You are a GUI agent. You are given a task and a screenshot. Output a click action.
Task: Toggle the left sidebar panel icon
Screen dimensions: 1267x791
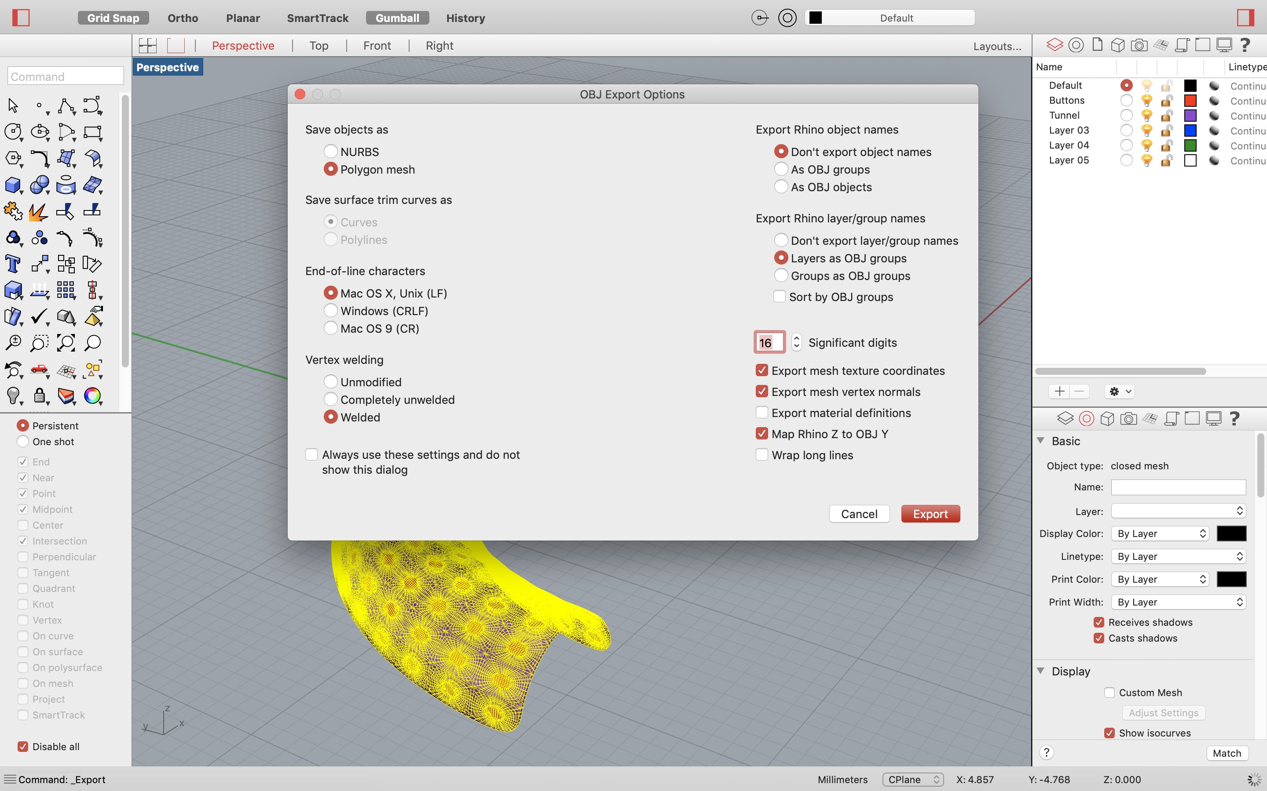[21, 18]
